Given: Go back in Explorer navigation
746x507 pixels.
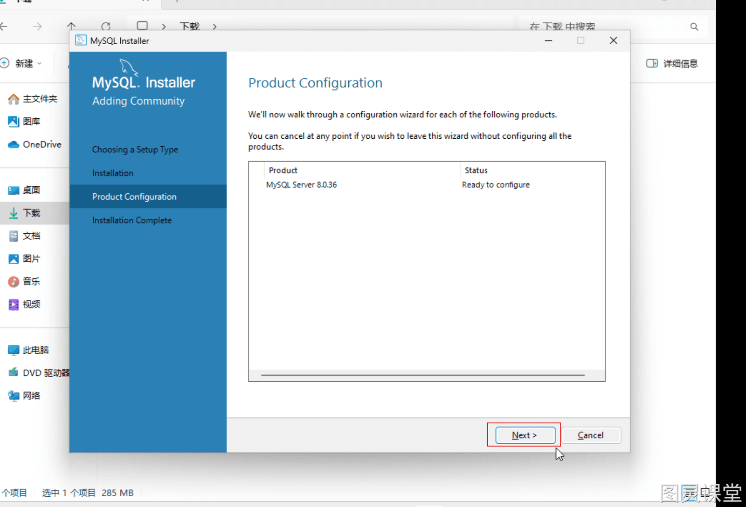Looking at the screenshot, I should (4, 27).
